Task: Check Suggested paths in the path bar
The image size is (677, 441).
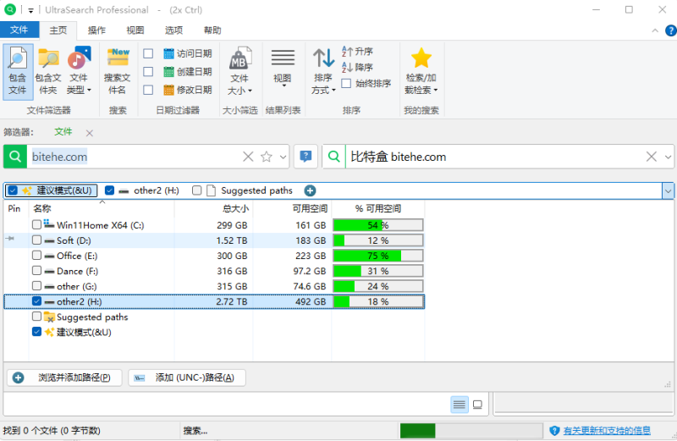Action: (197, 190)
